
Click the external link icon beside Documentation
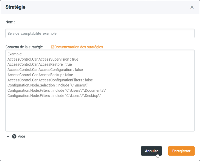point(53,47)
